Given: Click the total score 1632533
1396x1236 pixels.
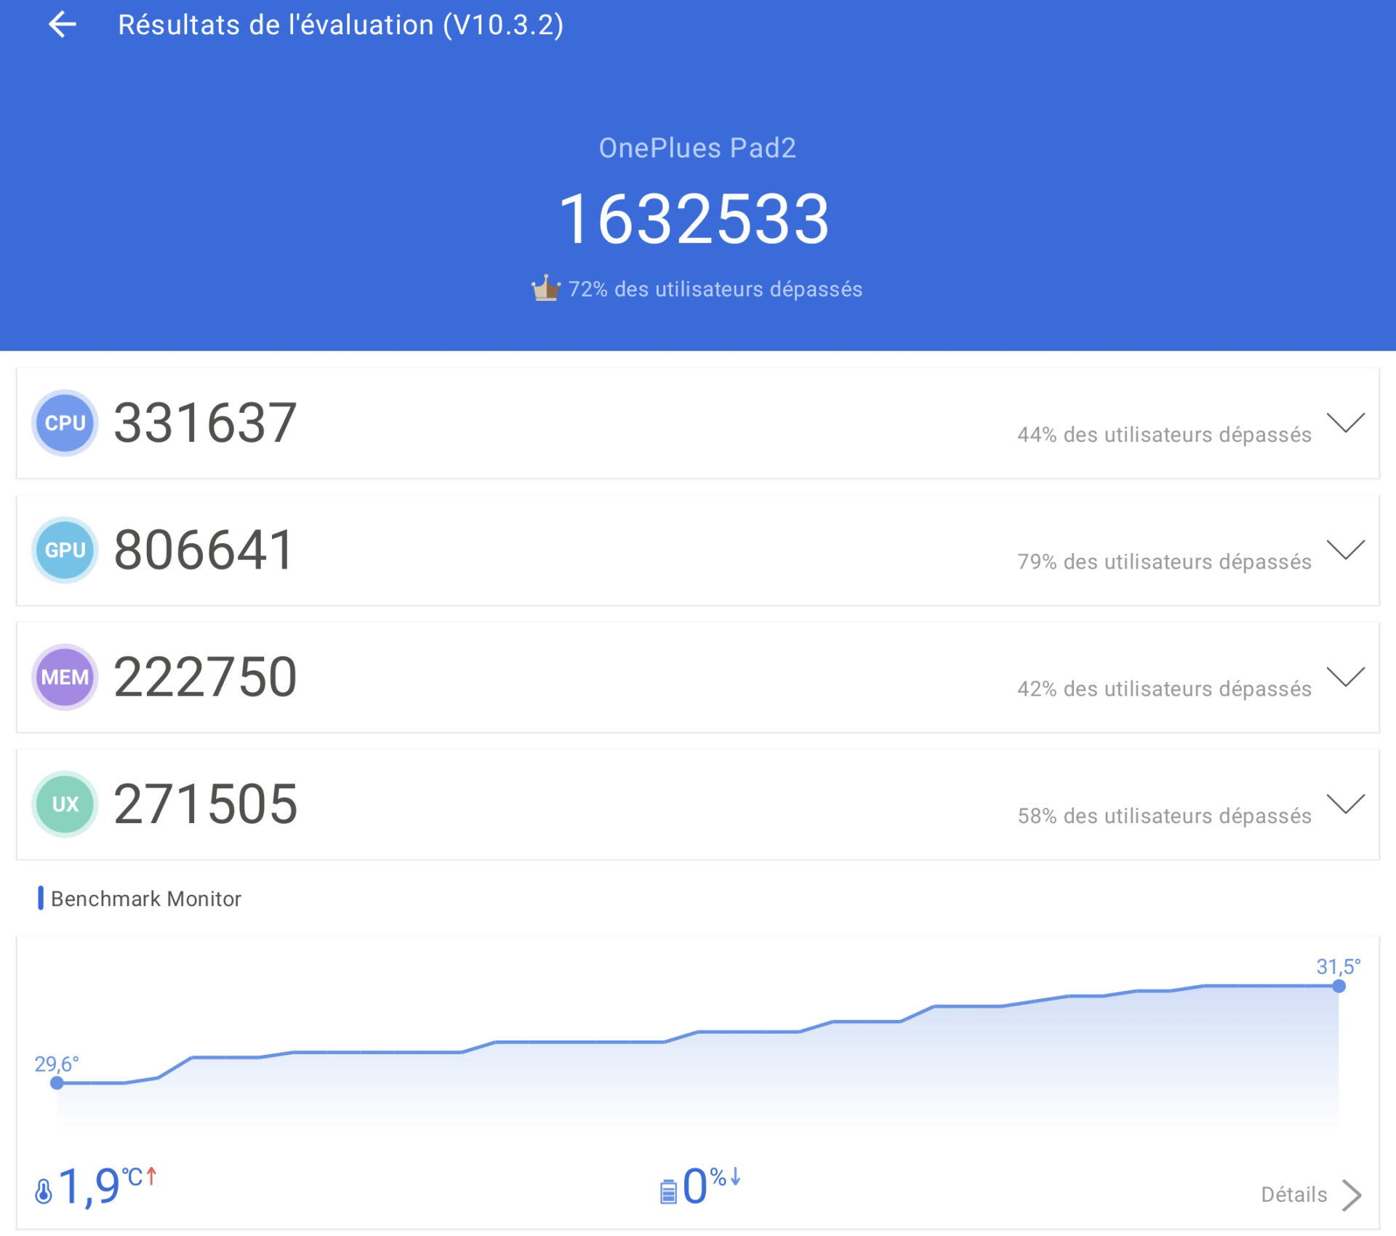Looking at the screenshot, I should click(694, 219).
